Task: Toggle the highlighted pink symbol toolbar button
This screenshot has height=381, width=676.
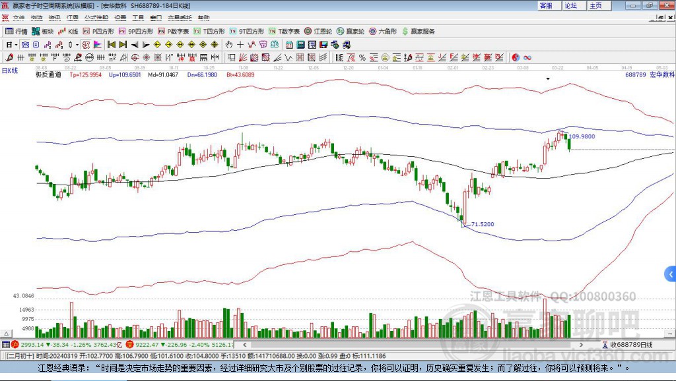Action: (86, 45)
